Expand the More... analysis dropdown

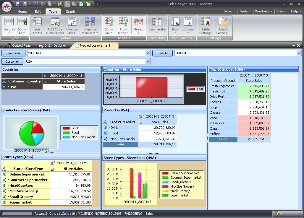(138, 26)
